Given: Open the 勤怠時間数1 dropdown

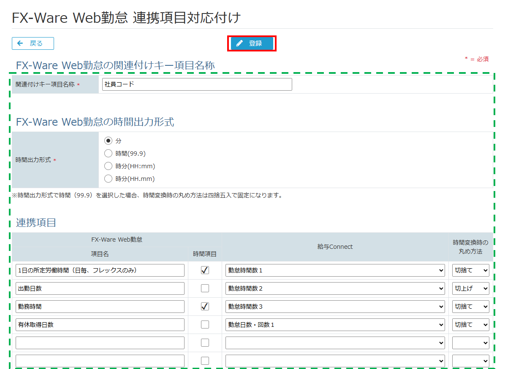Looking at the screenshot, I should (x=335, y=270).
